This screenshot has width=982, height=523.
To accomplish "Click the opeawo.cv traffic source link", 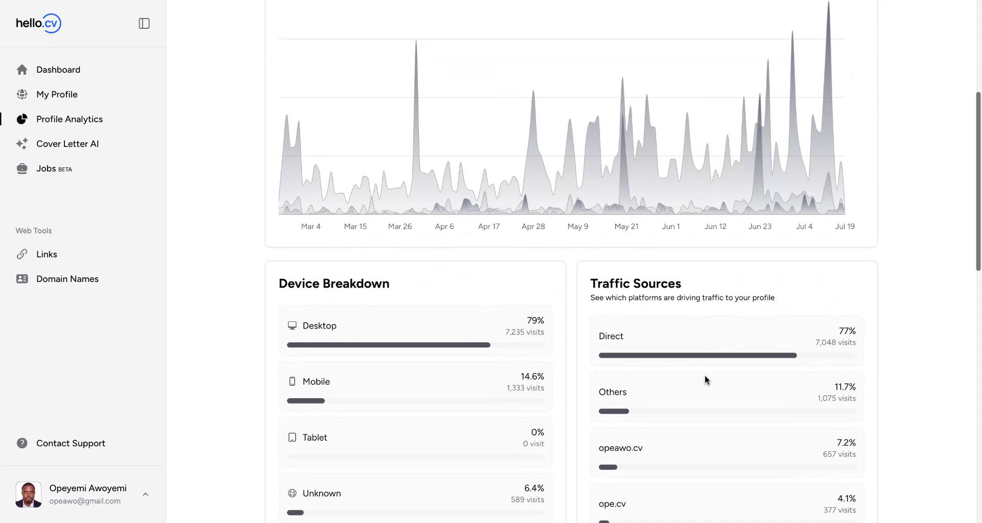I will tap(620, 448).
